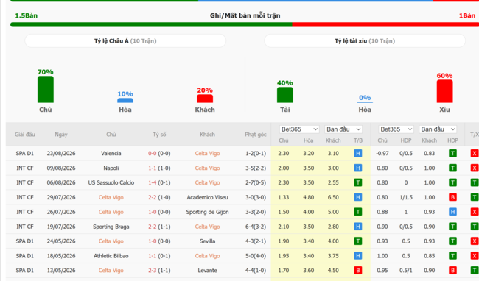Click the red 60% Xỉu bar

[444, 91]
